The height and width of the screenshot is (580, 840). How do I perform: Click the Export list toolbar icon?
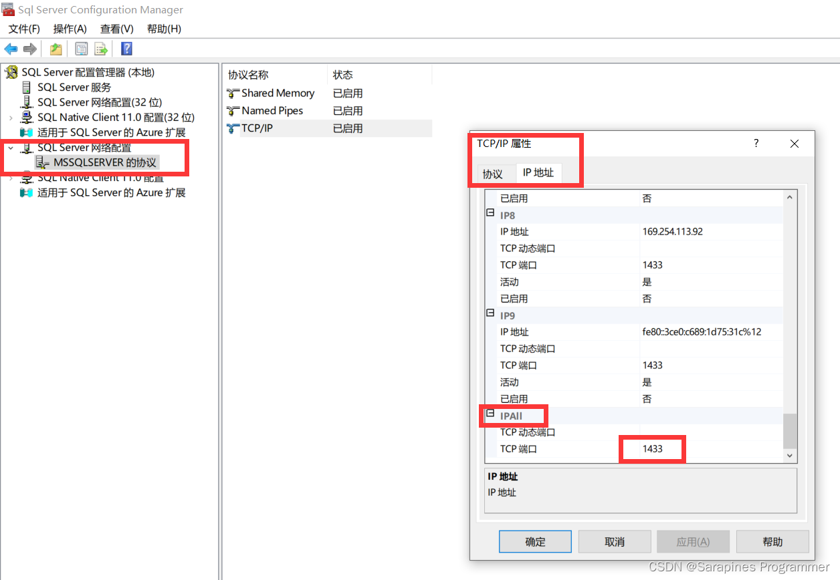(100, 49)
